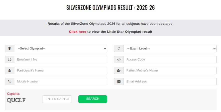Image resolution: width=221 pixels, height=112 pixels.
Task: Open the Select Olympiad dropdown
Action: (x=61, y=48)
